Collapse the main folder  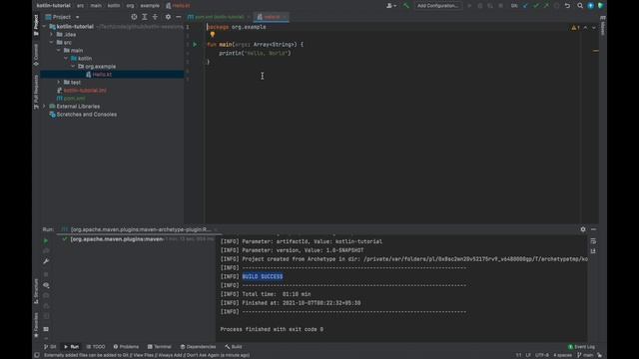[x=59, y=51]
